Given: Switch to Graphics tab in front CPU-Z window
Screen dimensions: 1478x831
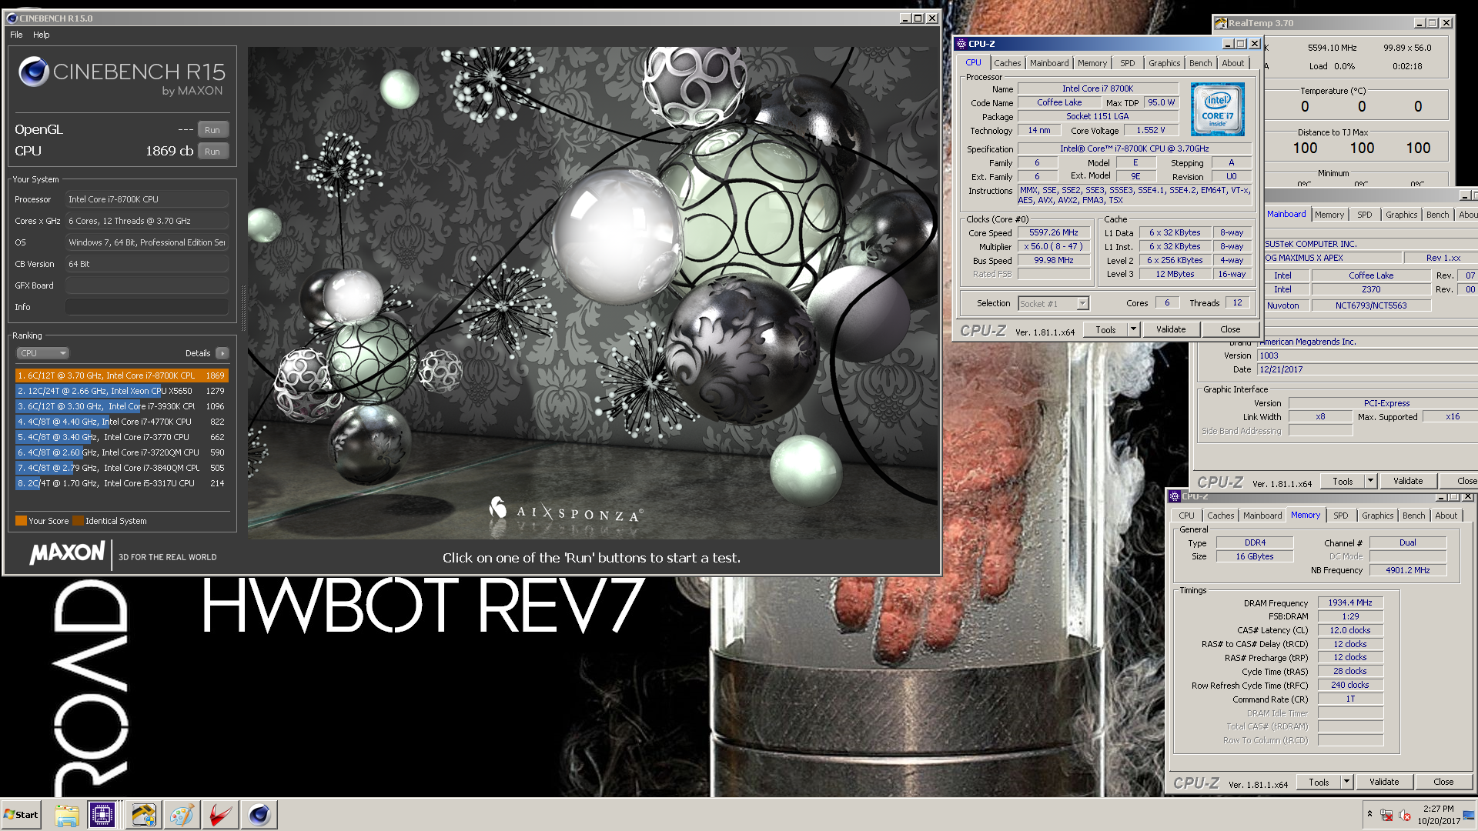Looking at the screenshot, I should click(x=1164, y=63).
